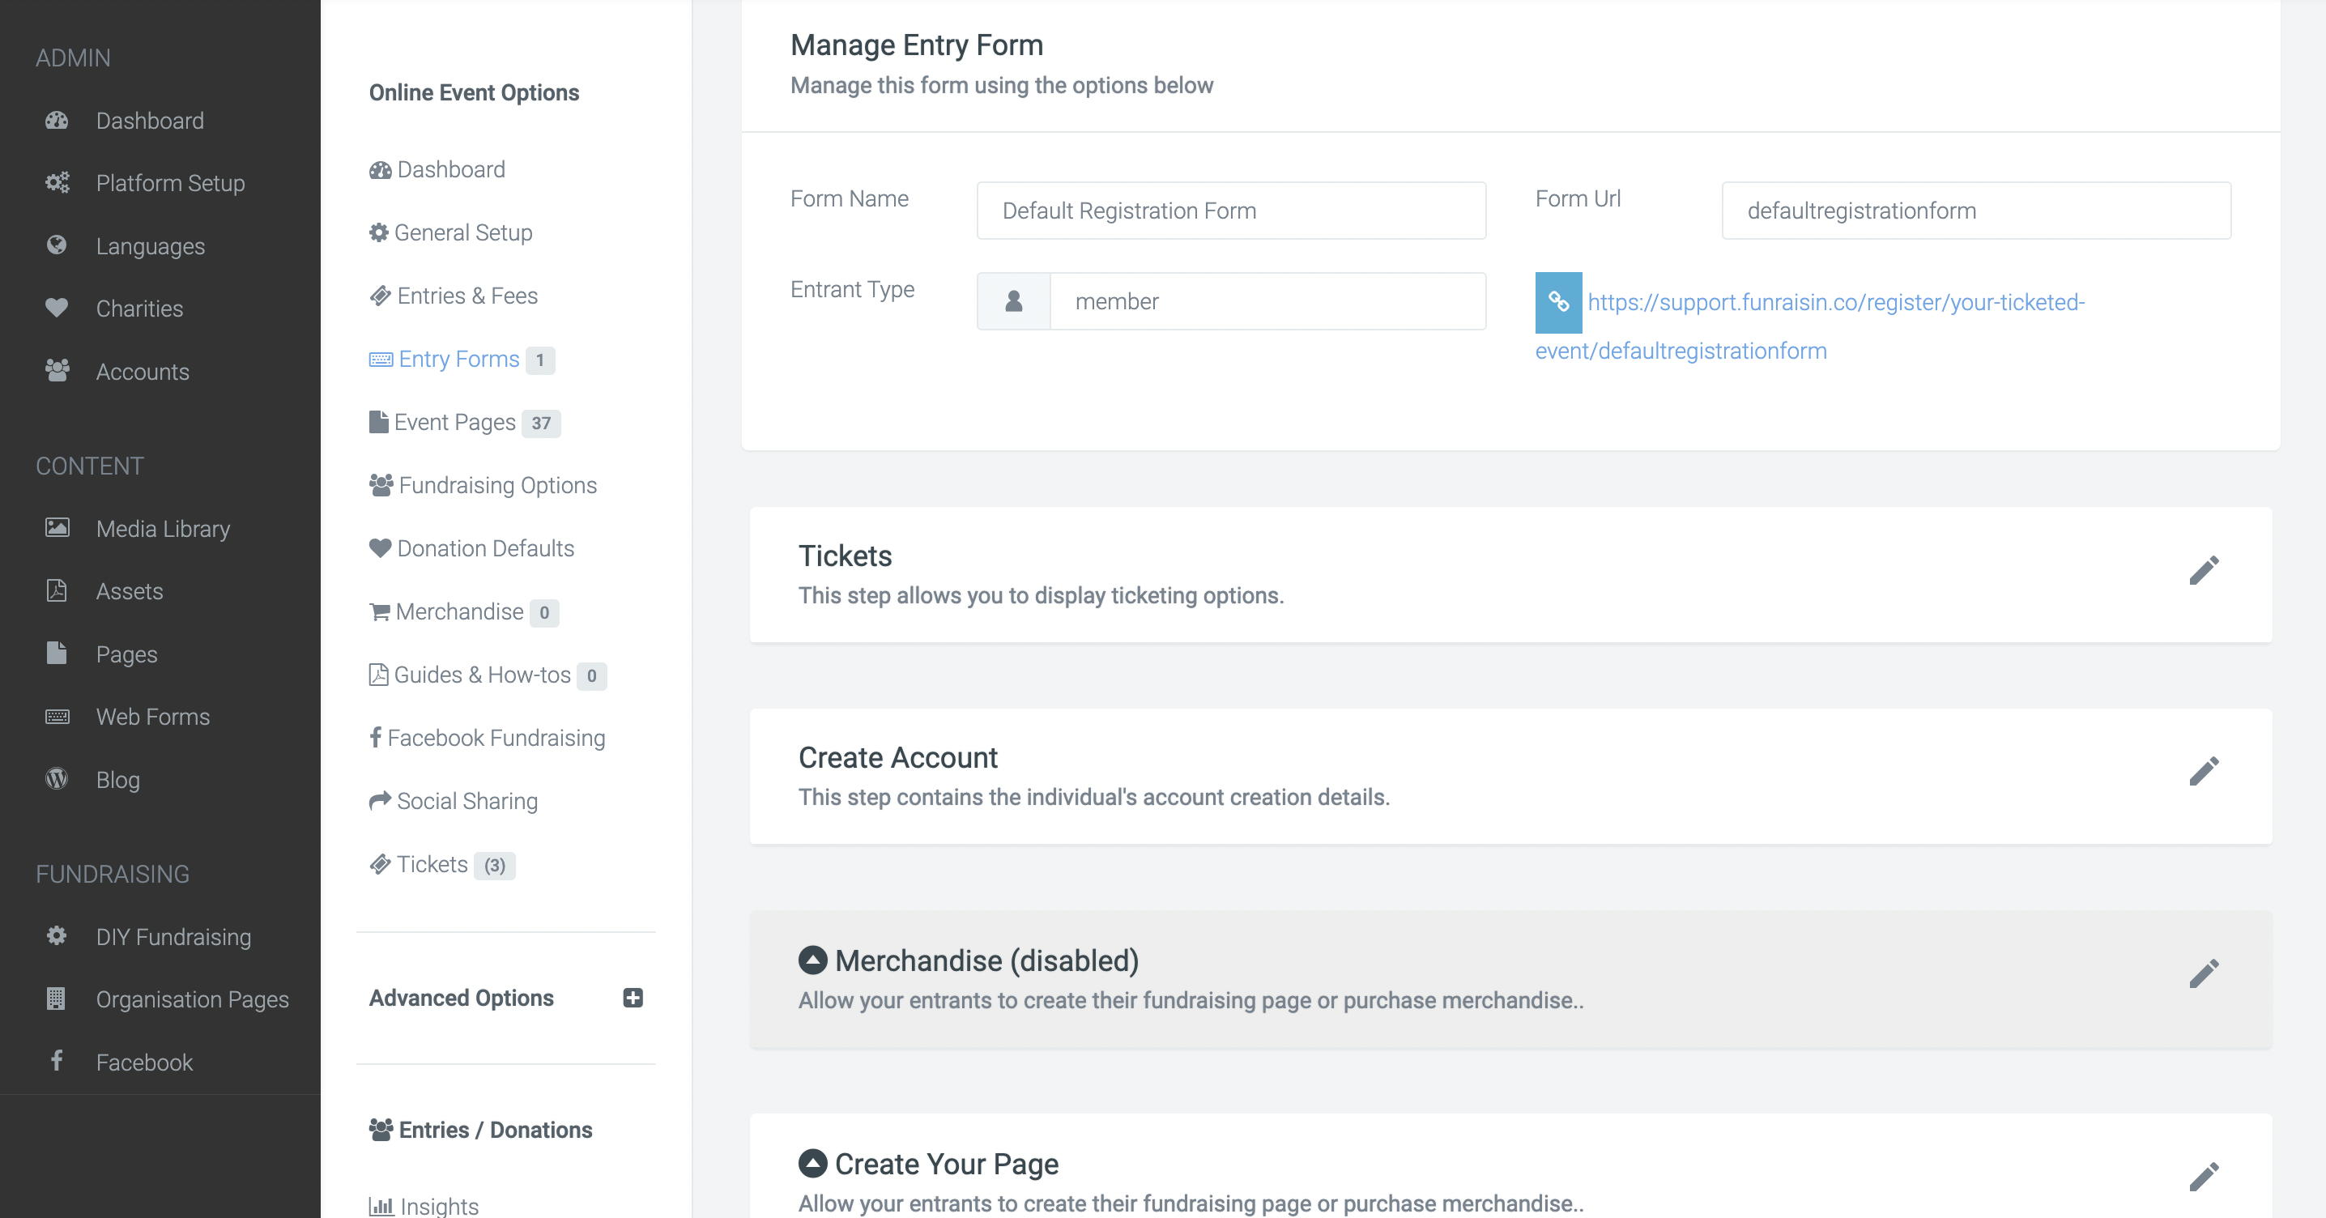Click the Web Forms keyboard icon

[x=57, y=716]
